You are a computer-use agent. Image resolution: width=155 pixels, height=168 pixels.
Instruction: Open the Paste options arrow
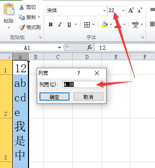[8, 28]
